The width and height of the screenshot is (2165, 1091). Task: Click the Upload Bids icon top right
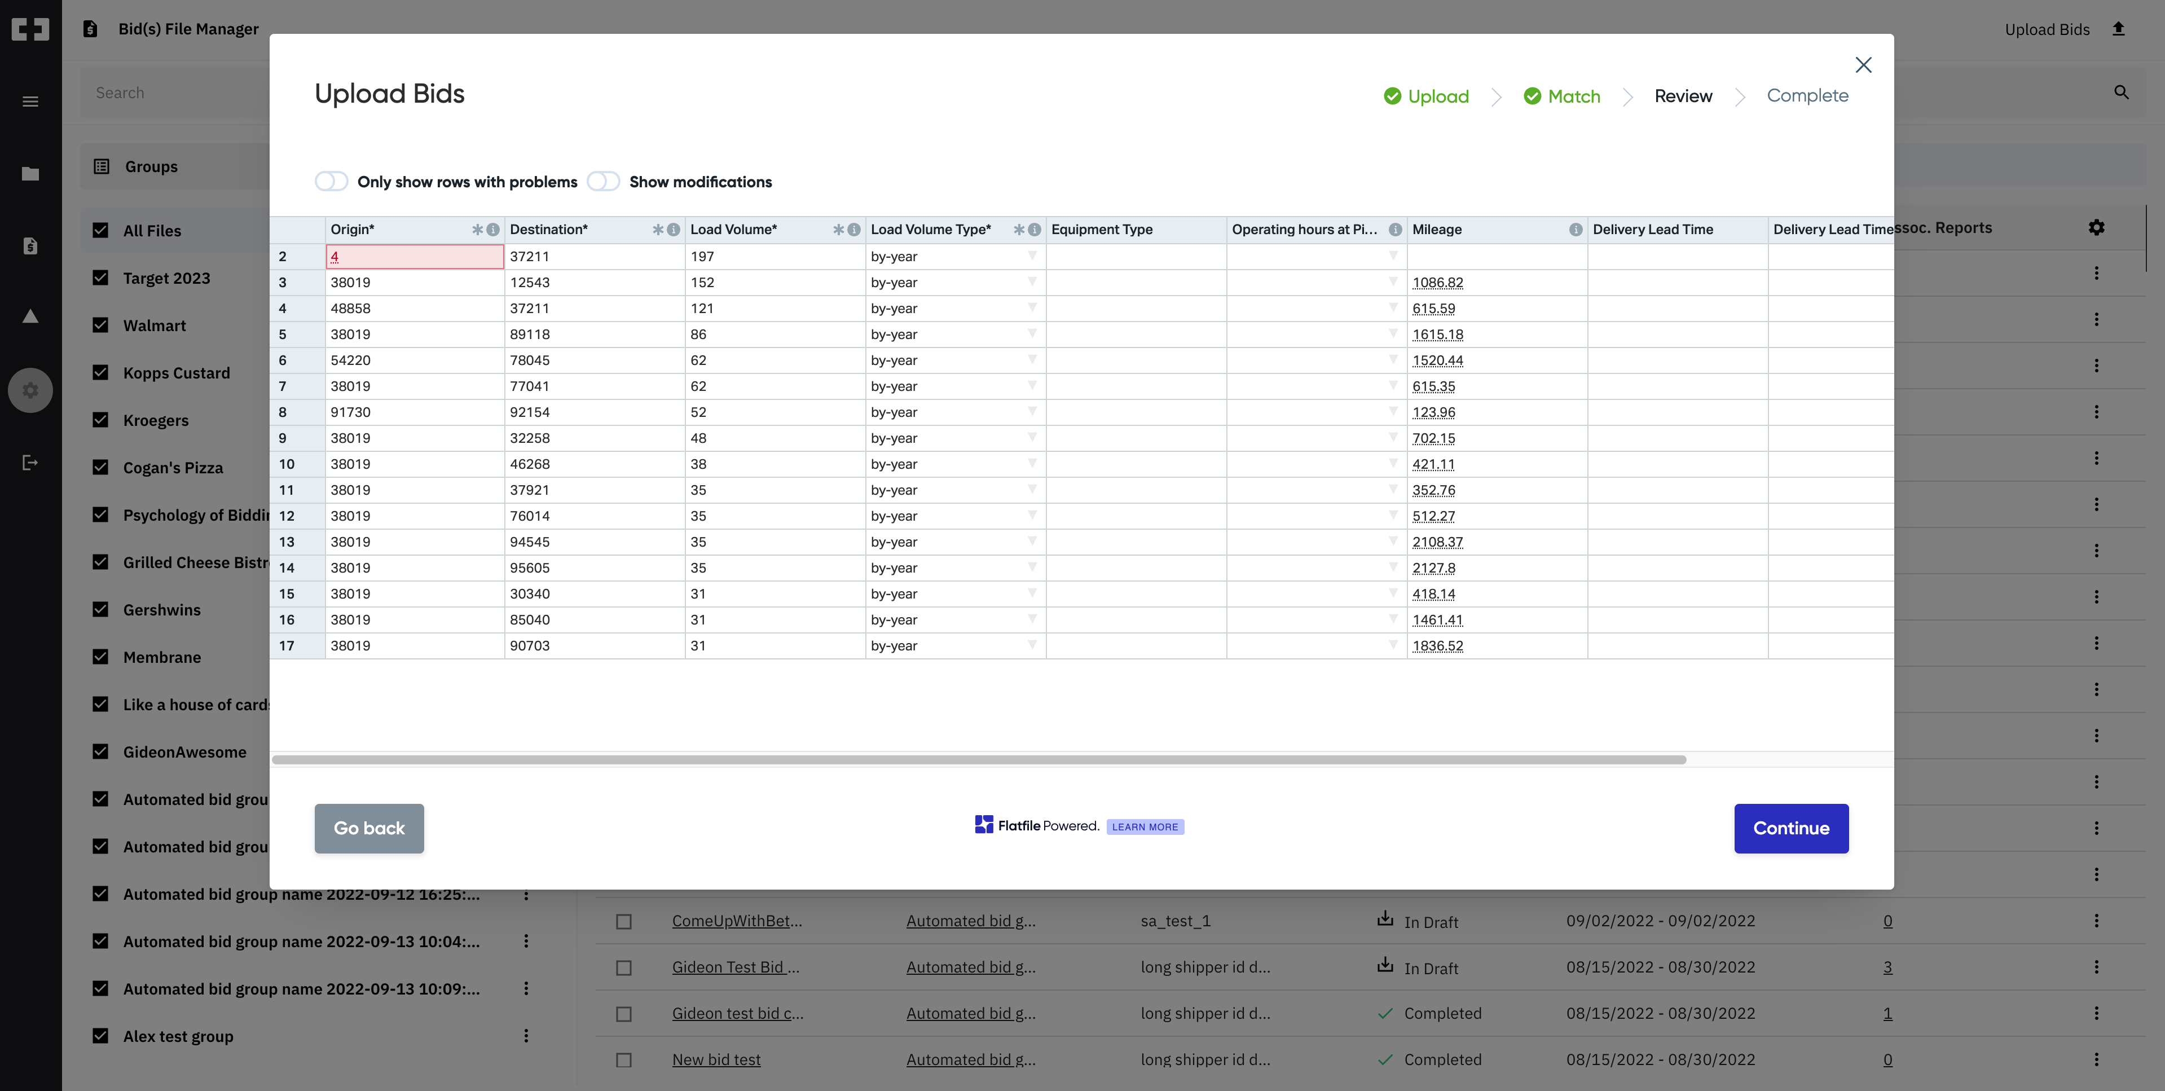pos(2118,28)
